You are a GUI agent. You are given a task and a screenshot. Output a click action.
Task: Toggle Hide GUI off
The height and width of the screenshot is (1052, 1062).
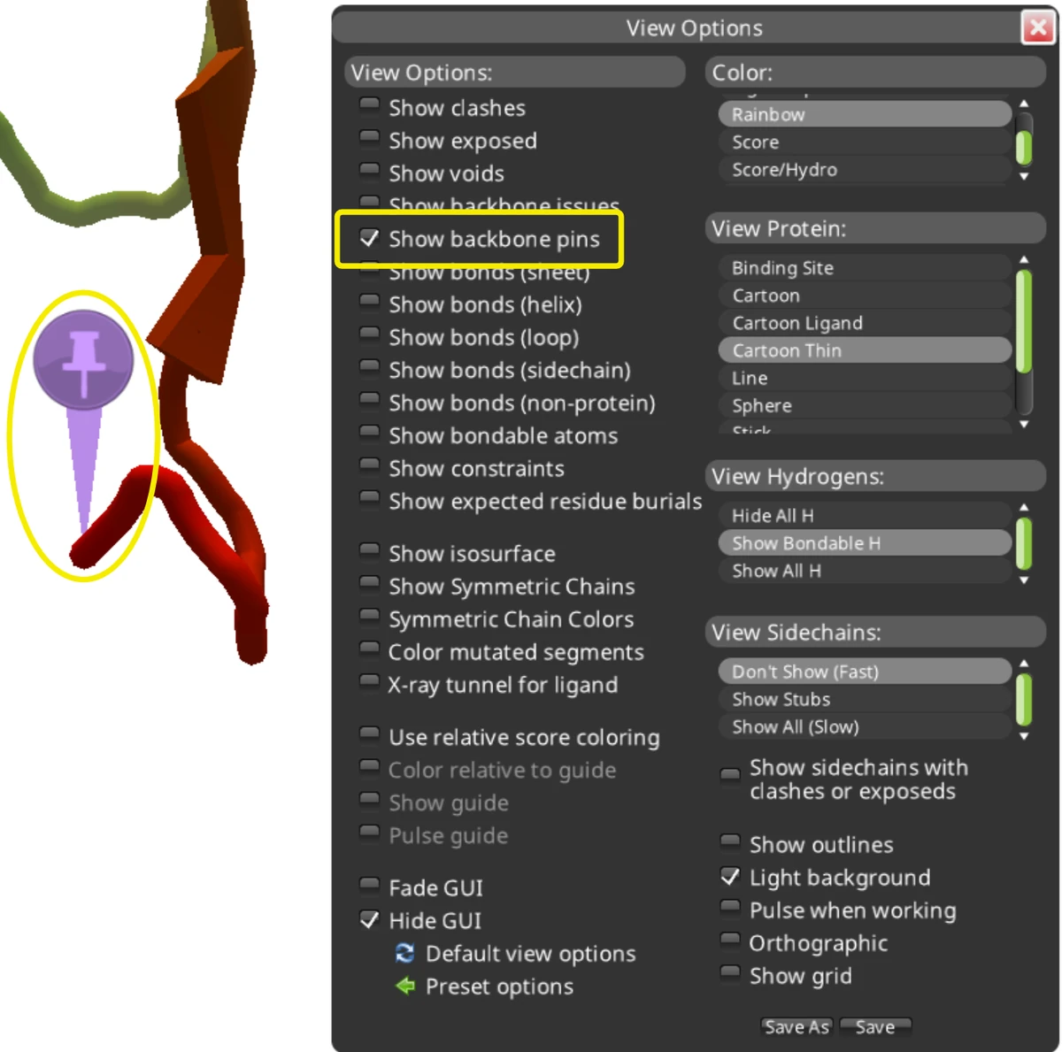[x=369, y=920]
